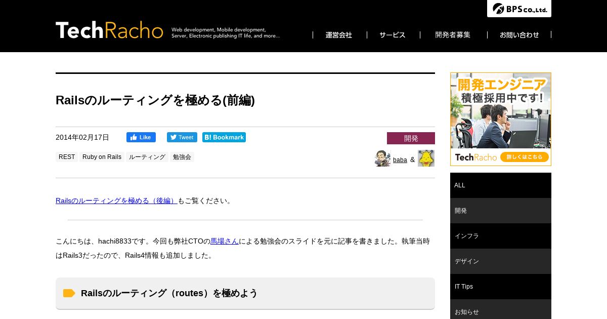Click the 勉強会 tag
The width and height of the screenshot is (607, 319).
point(182,157)
